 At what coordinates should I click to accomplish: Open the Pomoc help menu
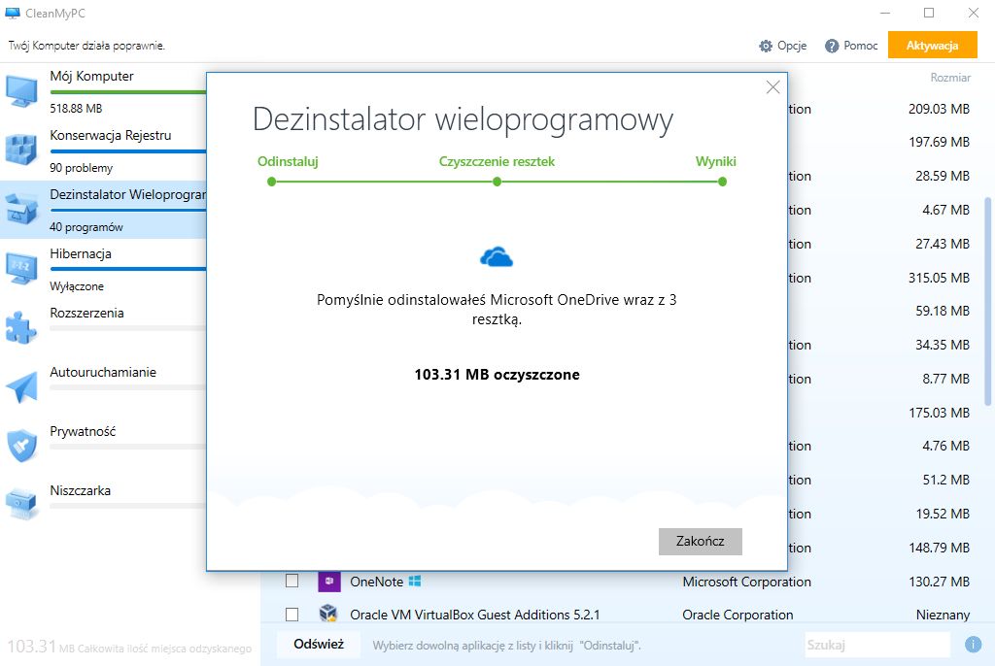pos(851,46)
